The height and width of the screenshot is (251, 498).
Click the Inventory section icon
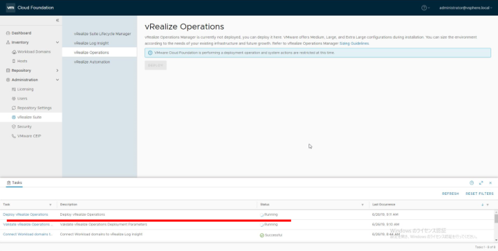[x=8, y=42]
